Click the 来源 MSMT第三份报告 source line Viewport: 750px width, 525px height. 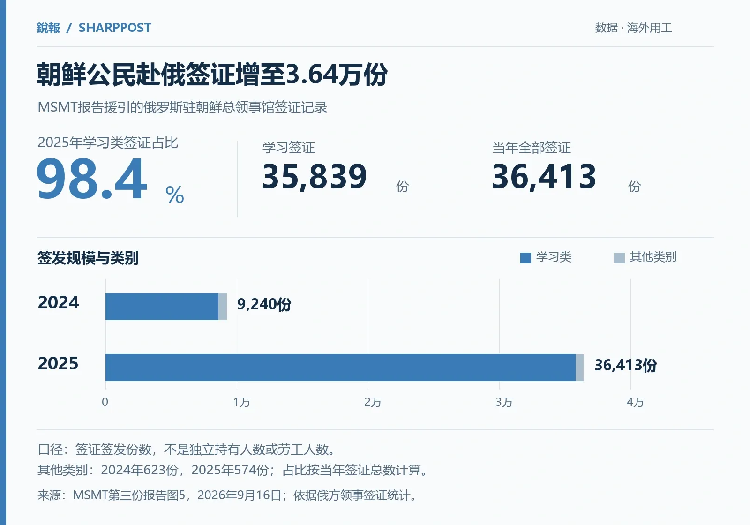(228, 495)
